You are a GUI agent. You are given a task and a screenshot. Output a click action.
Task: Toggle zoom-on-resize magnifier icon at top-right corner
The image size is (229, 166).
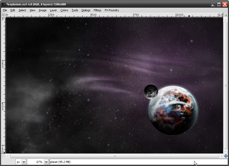pos(226,15)
